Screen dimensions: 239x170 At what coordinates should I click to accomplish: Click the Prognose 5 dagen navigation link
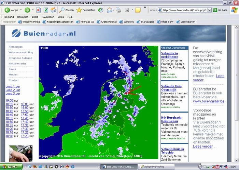point(20,58)
